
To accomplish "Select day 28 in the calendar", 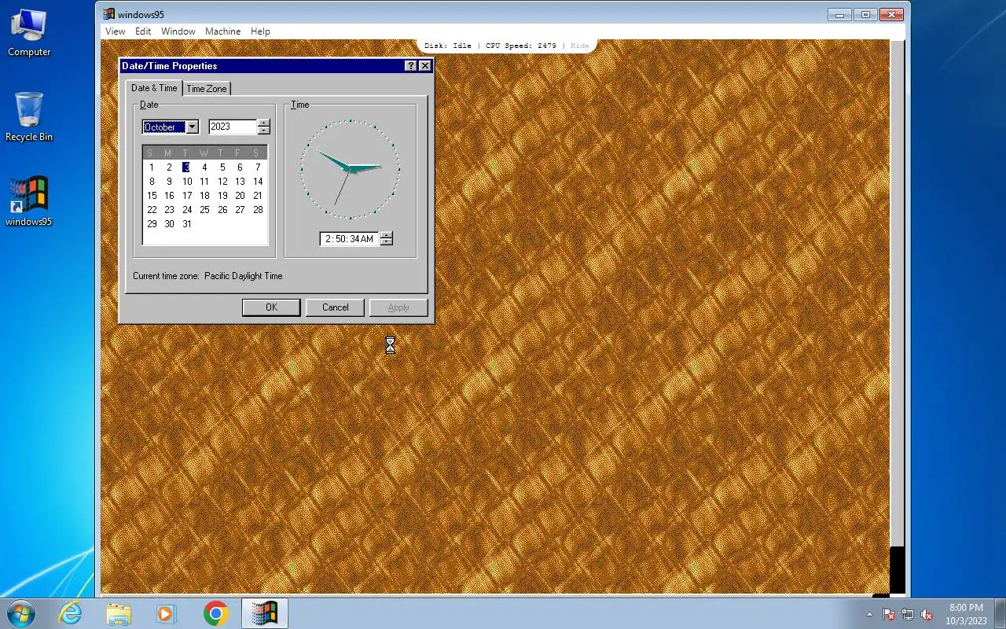I will click(258, 210).
